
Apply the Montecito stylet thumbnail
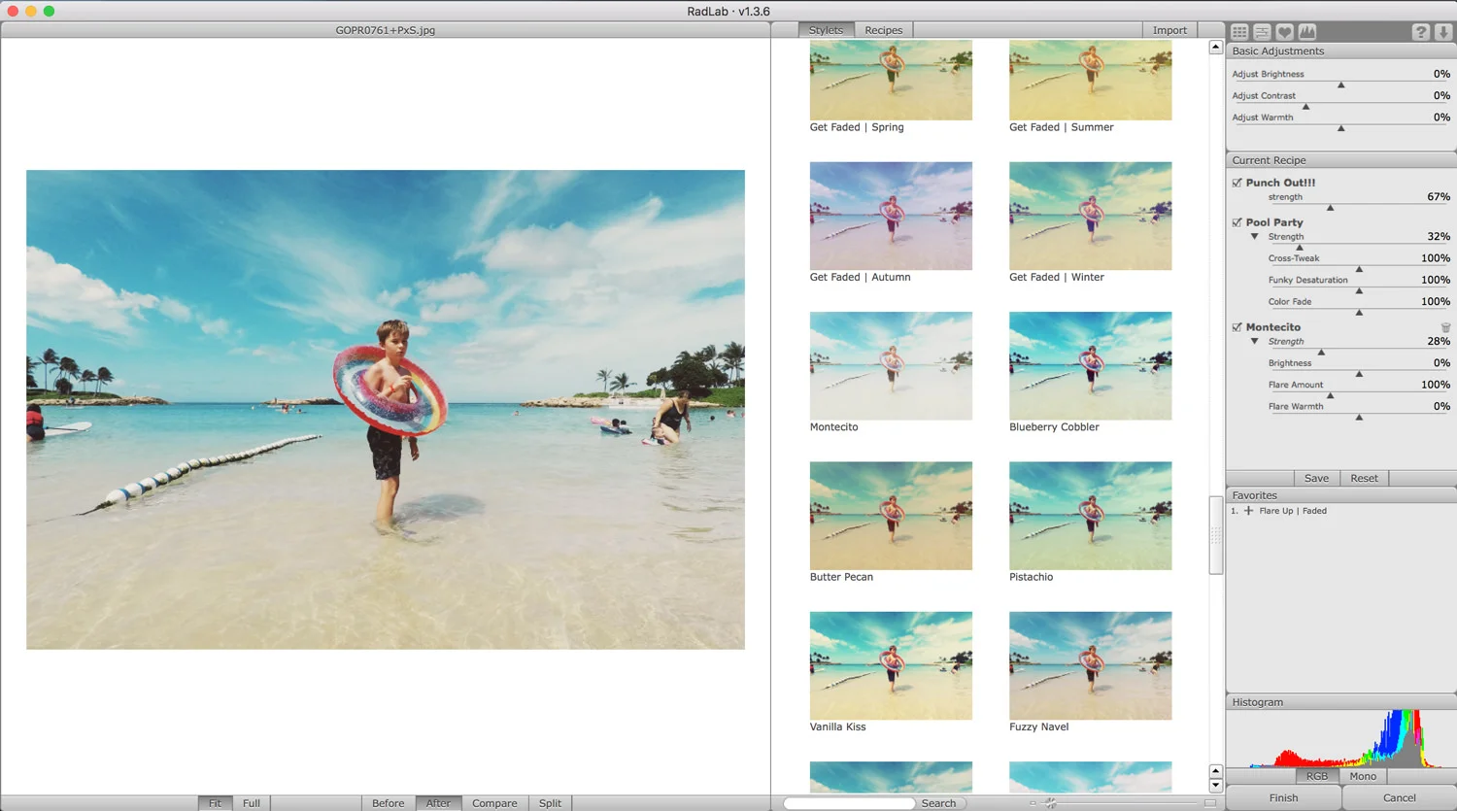point(891,365)
